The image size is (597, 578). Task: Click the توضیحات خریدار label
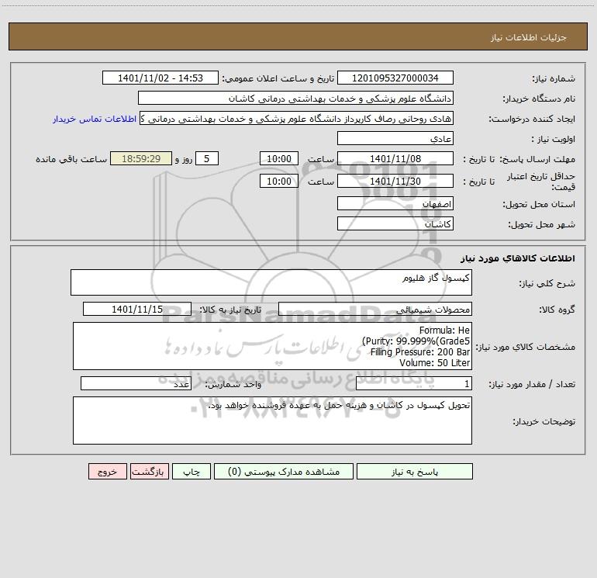pyautogui.click(x=544, y=421)
